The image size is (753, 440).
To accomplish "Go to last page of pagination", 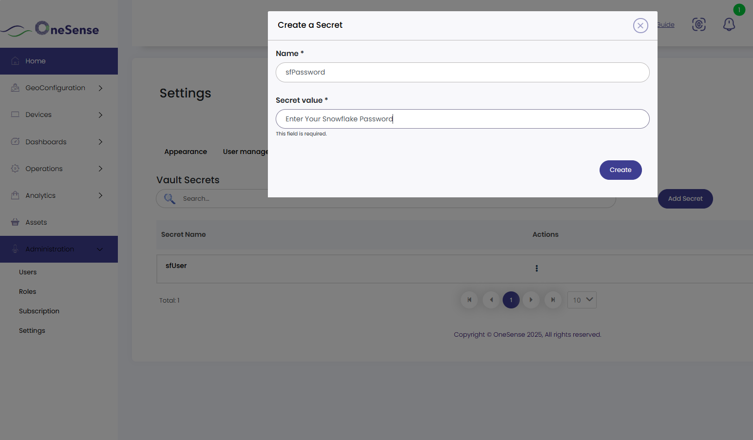I will click(x=553, y=300).
